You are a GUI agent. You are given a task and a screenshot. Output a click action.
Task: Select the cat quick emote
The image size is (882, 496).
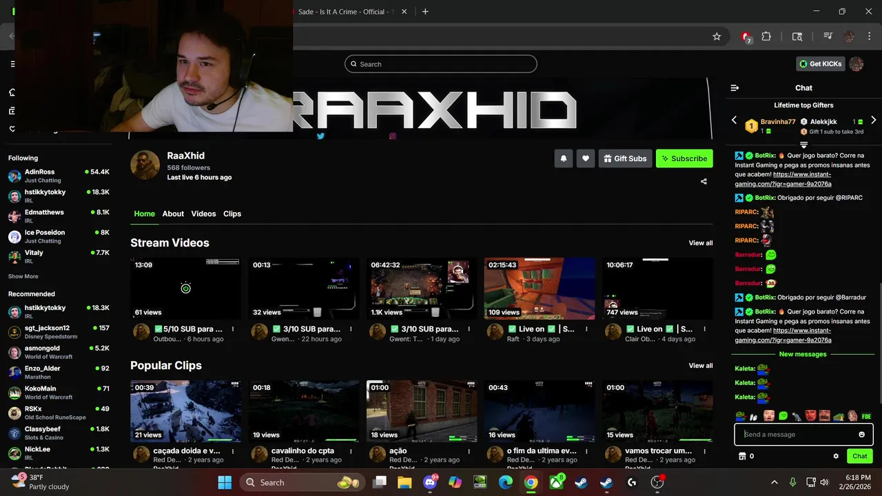[797, 416]
